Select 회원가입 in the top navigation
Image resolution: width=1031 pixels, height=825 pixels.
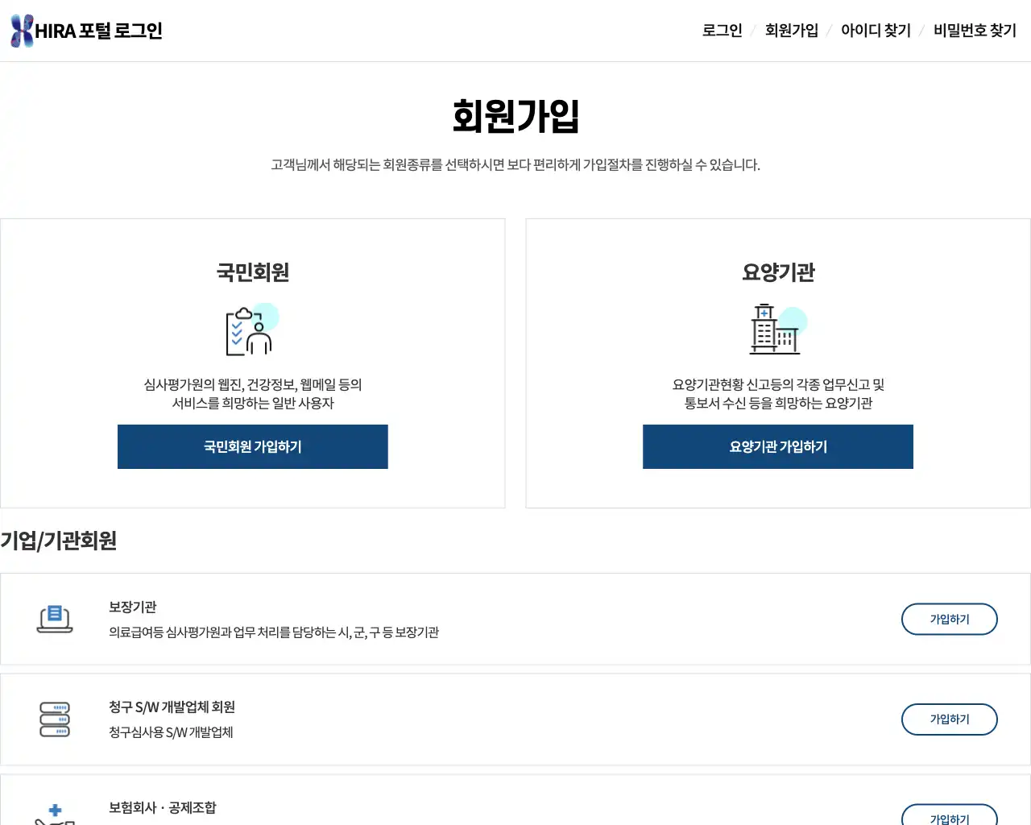792,31
